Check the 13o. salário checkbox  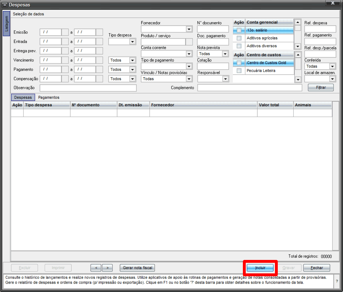click(239, 30)
